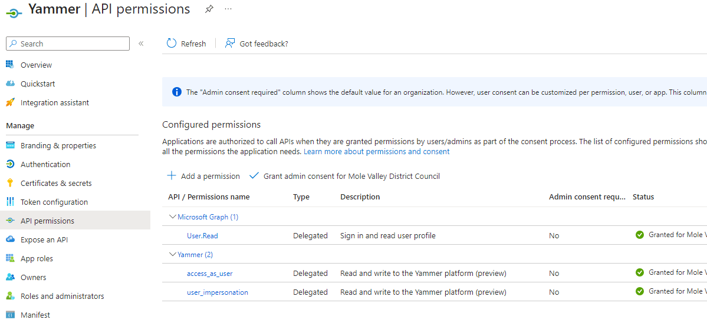The width and height of the screenshot is (707, 323).
Task: Click the Roles and administrators icon
Action: click(x=10, y=296)
